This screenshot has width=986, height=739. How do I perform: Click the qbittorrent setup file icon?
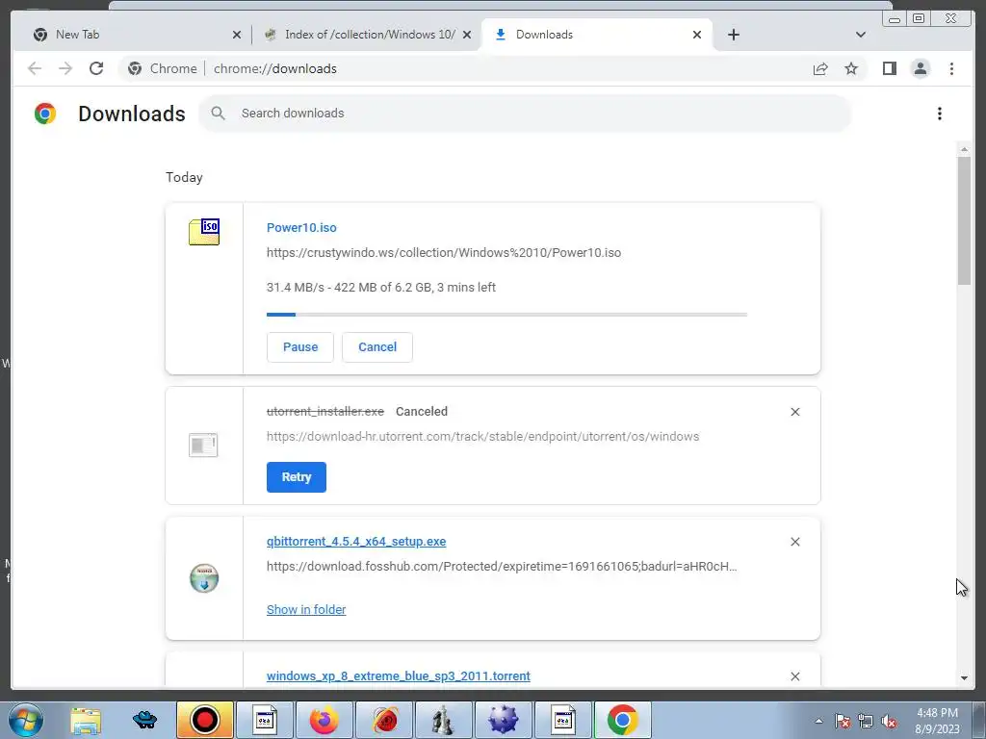pos(204,578)
